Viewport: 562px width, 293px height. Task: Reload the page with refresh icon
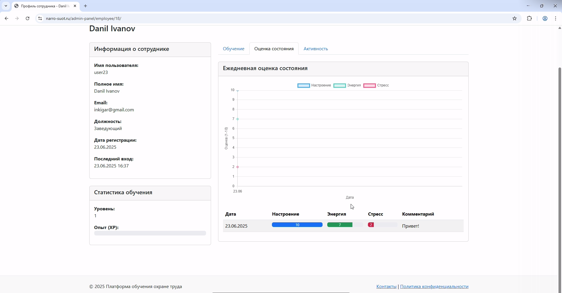click(x=28, y=18)
